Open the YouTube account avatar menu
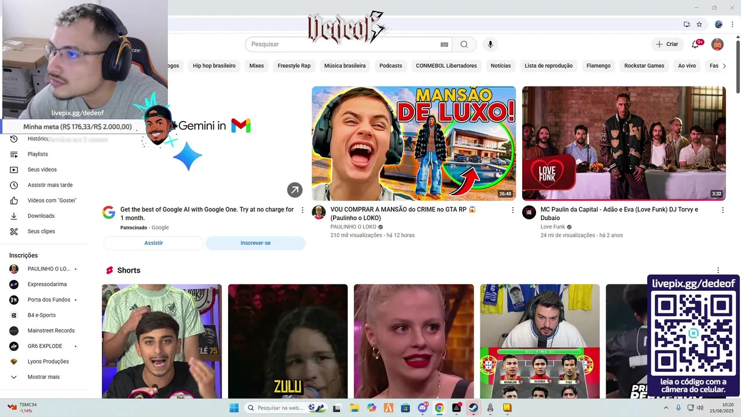 (717, 44)
